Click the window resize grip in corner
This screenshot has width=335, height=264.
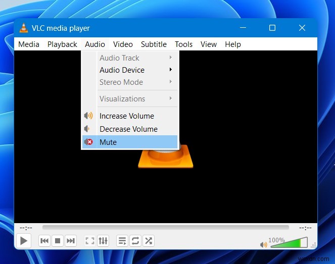click(314, 245)
